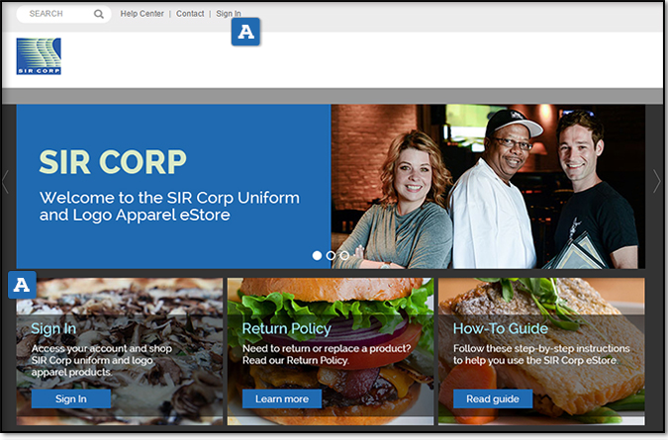This screenshot has height=440, width=668.
Task: Click the blue A marker beside top Sign In
Action: click(245, 33)
